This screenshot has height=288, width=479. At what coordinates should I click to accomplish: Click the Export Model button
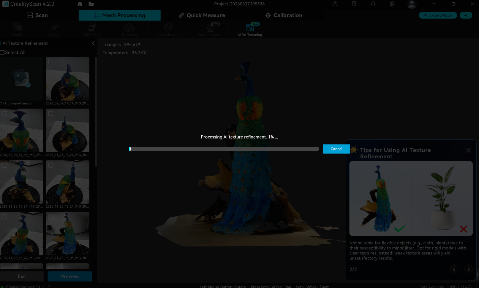438,15
